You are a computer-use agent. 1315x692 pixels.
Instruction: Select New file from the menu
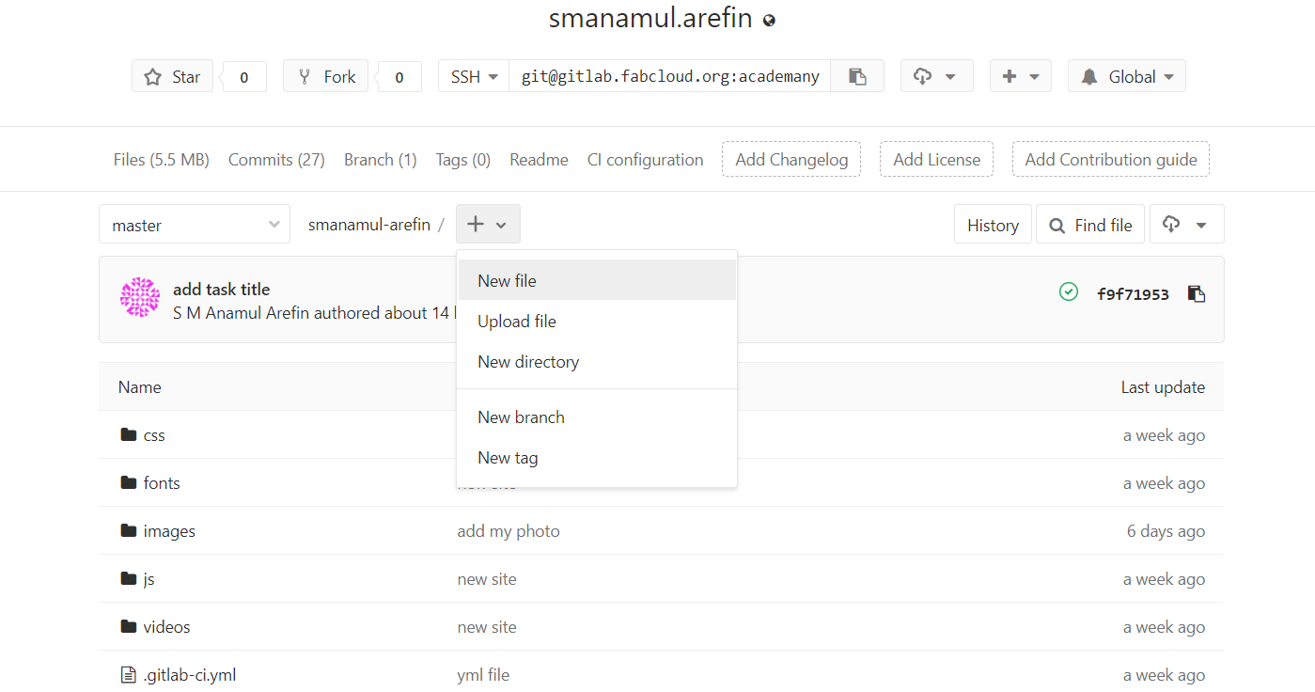507,281
